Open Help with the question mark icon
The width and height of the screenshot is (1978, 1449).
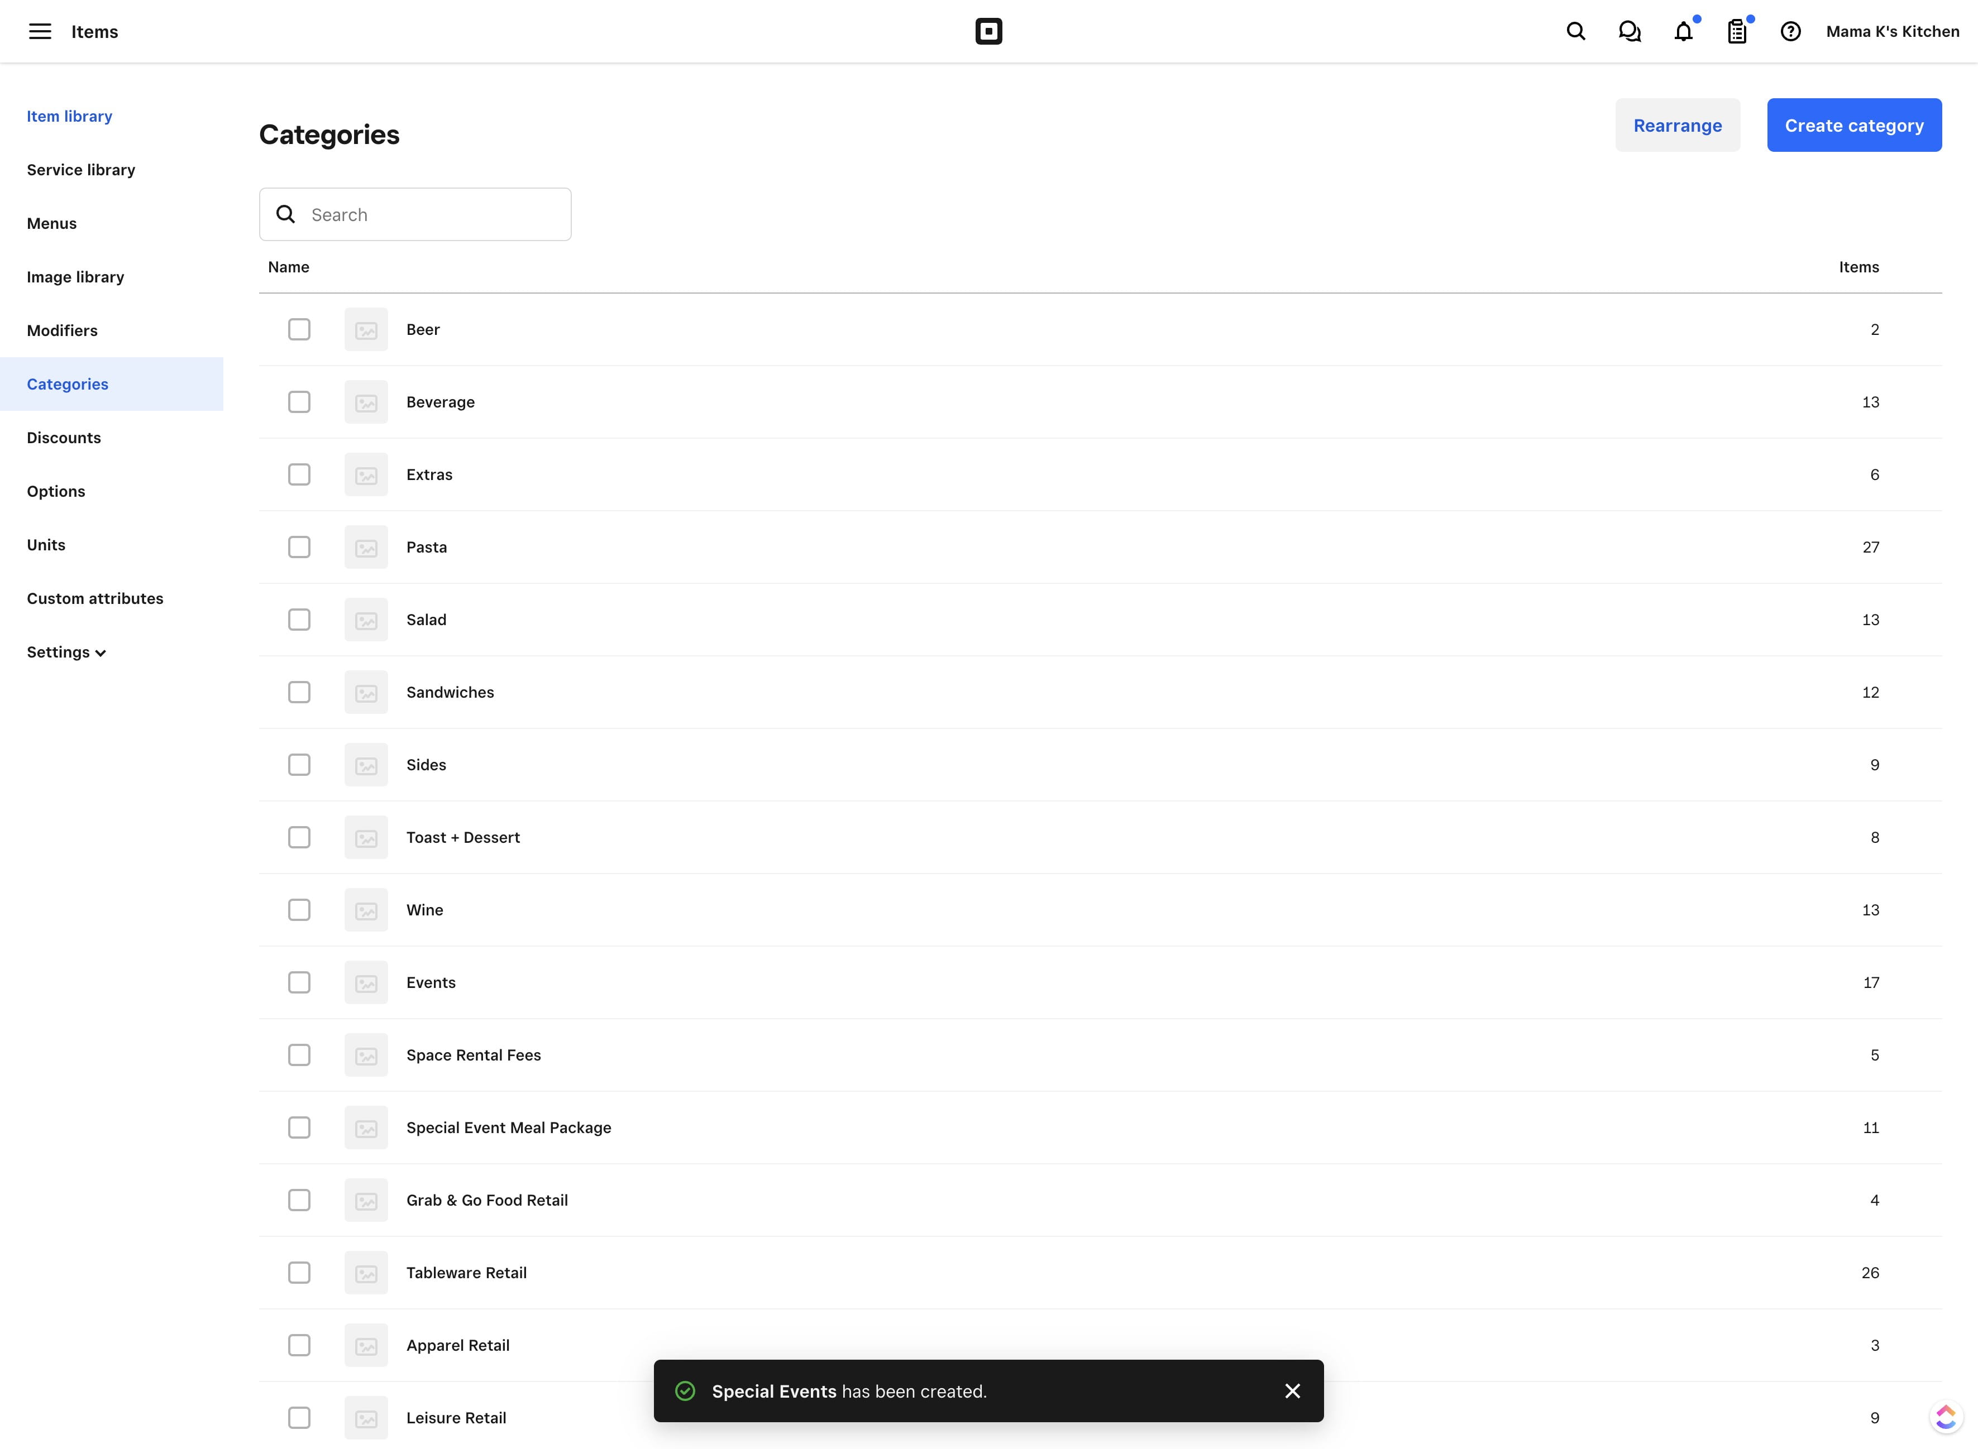pyautogui.click(x=1790, y=31)
